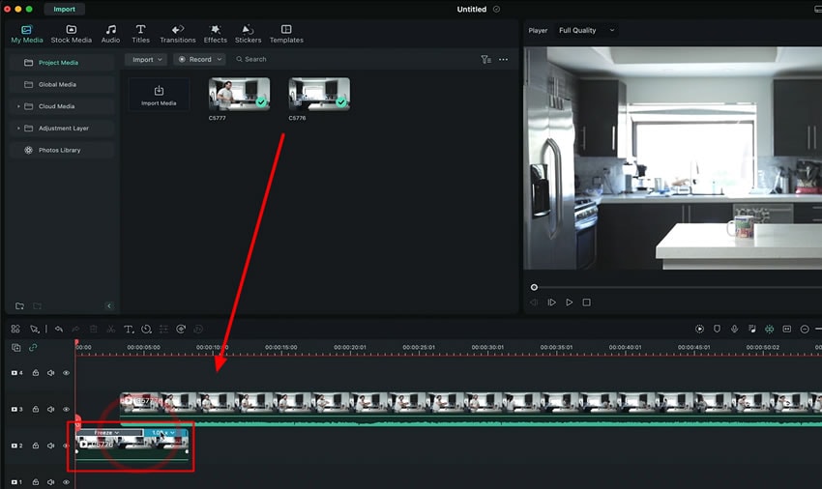Viewport: 822px width, 489px height.
Task: Hide track 1 with its eye icon
Action: [66, 482]
